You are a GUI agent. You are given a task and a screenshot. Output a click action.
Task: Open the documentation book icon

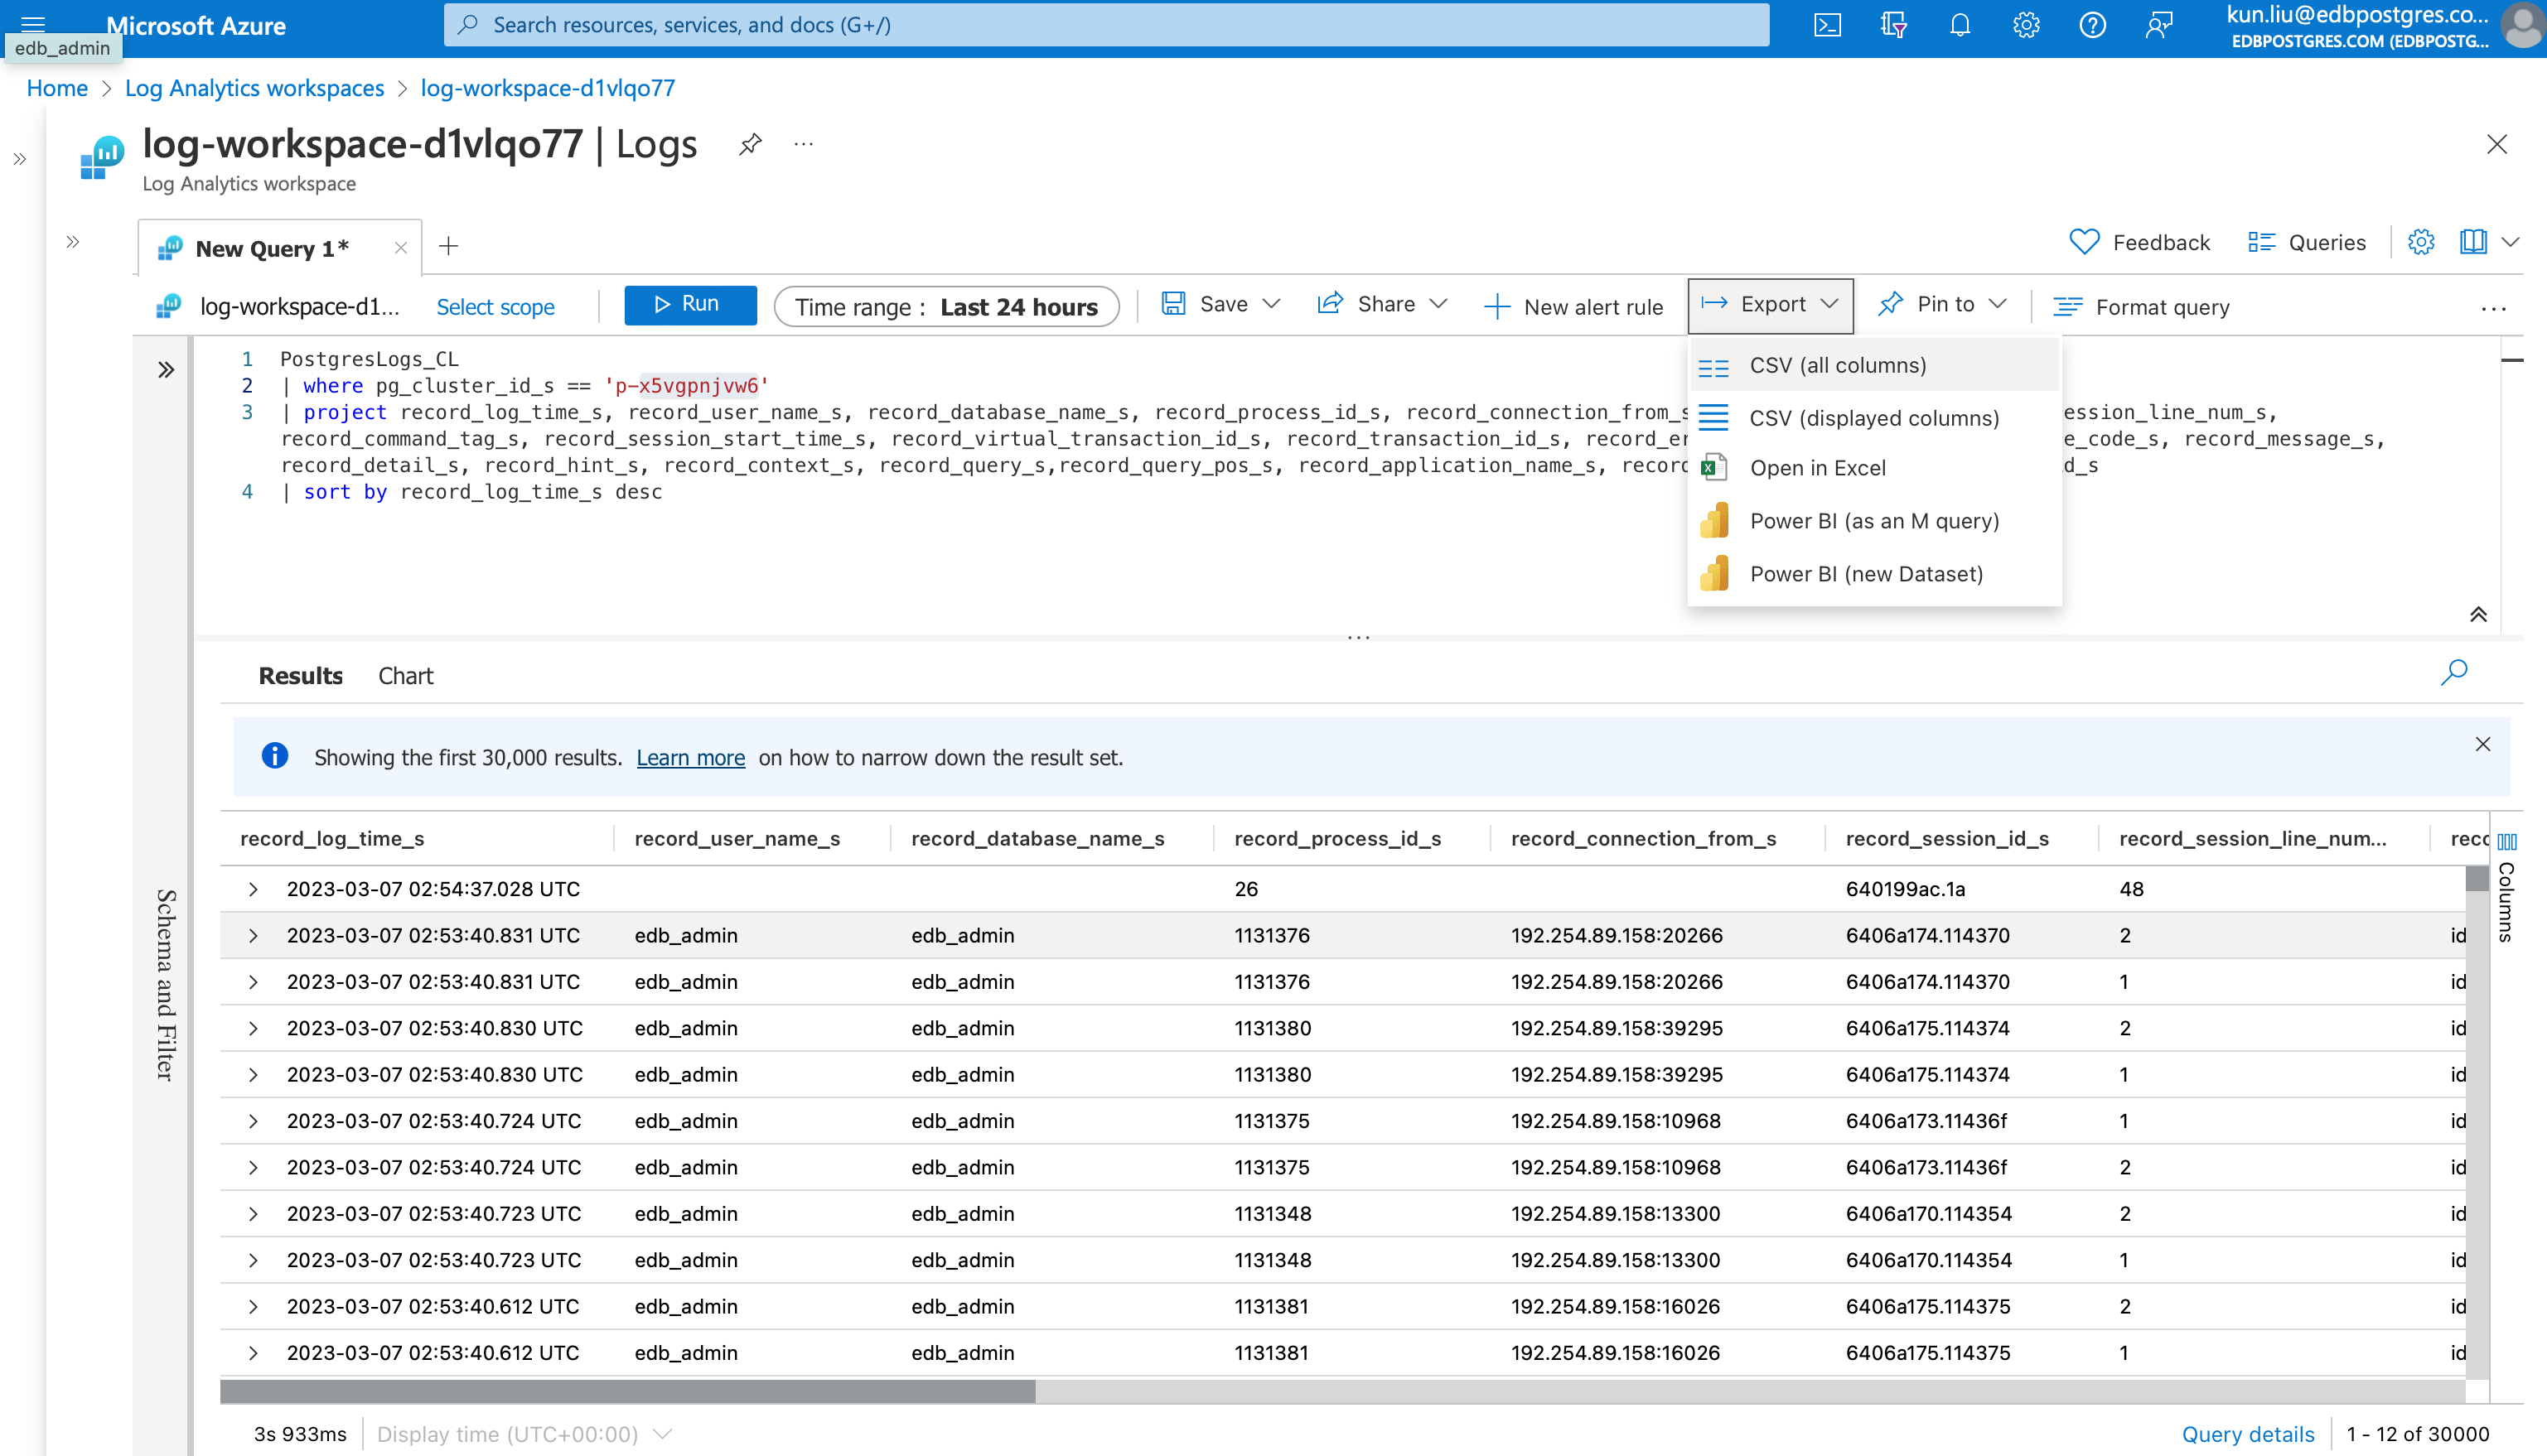(x=2472, y=242)
